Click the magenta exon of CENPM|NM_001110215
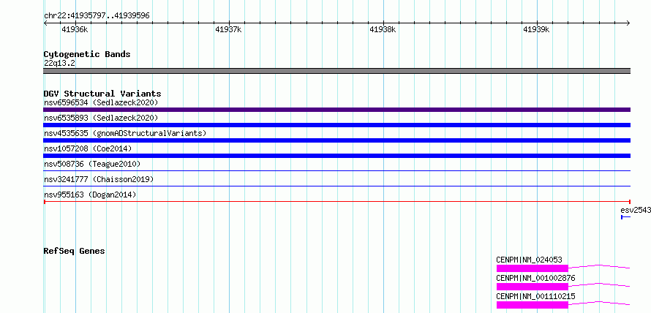Image resolution: width=651 pixels, height=313 pixels. tap(532, 305)
